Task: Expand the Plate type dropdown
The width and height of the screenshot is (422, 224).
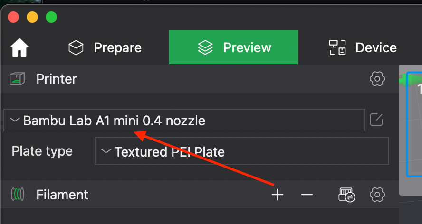Action: 241,151
